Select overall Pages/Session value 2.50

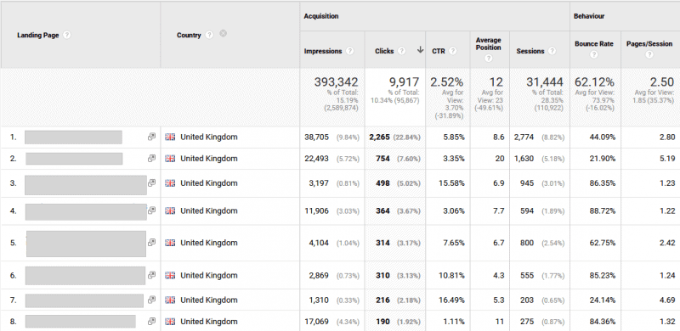point(662,81)
